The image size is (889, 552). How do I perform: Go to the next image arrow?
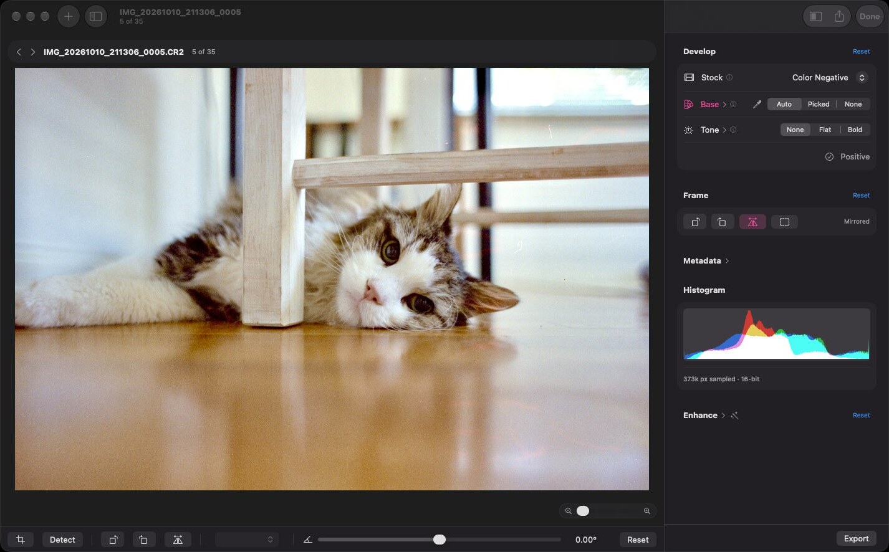[x=32, y=52]
